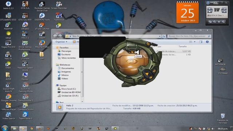Click the Explorer back navigation button
The width and height of the screenshot is (233, 131).
(x=55, y=36)
